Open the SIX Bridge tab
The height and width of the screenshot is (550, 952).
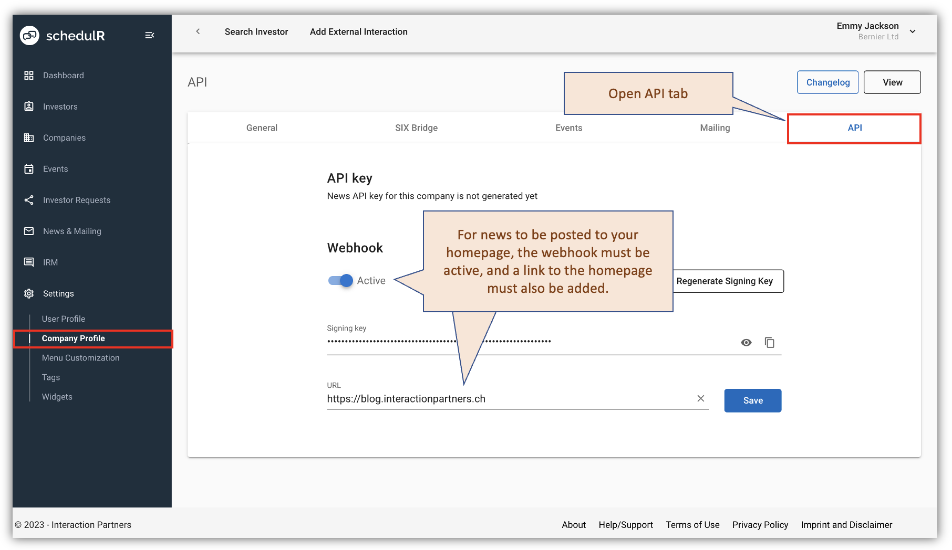tap(416, 128)
